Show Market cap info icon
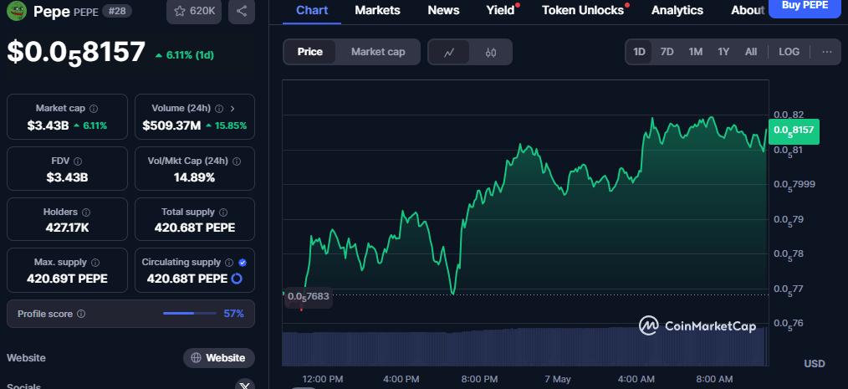848x389 pixels. [x=94, y=109]
